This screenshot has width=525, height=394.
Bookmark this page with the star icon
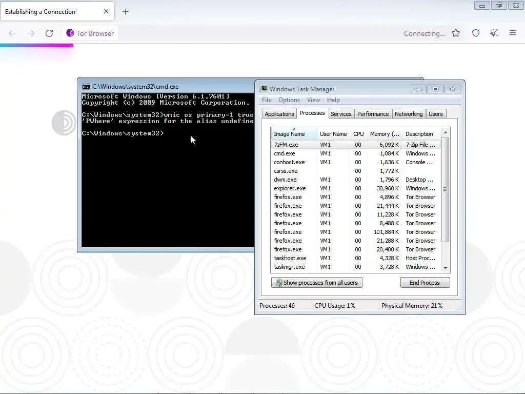[456, 33]
